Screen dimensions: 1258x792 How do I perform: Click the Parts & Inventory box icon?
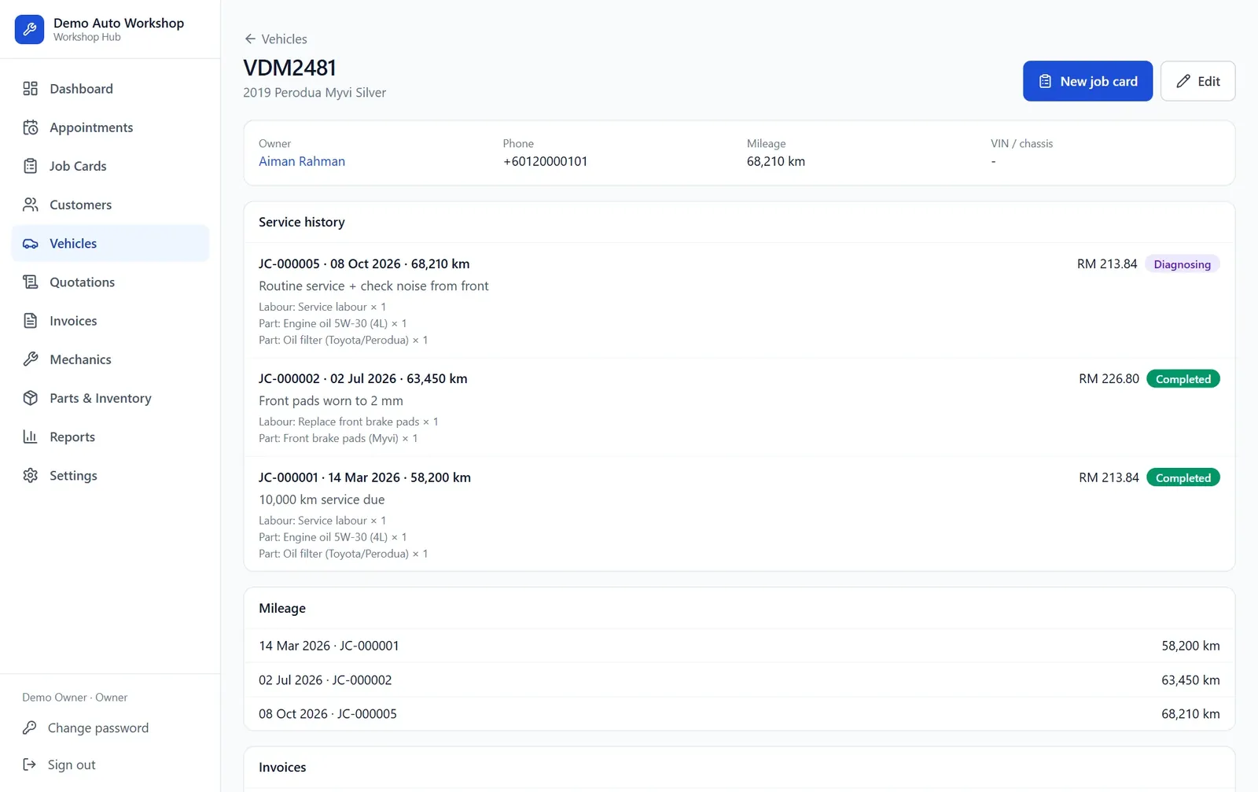30,398
